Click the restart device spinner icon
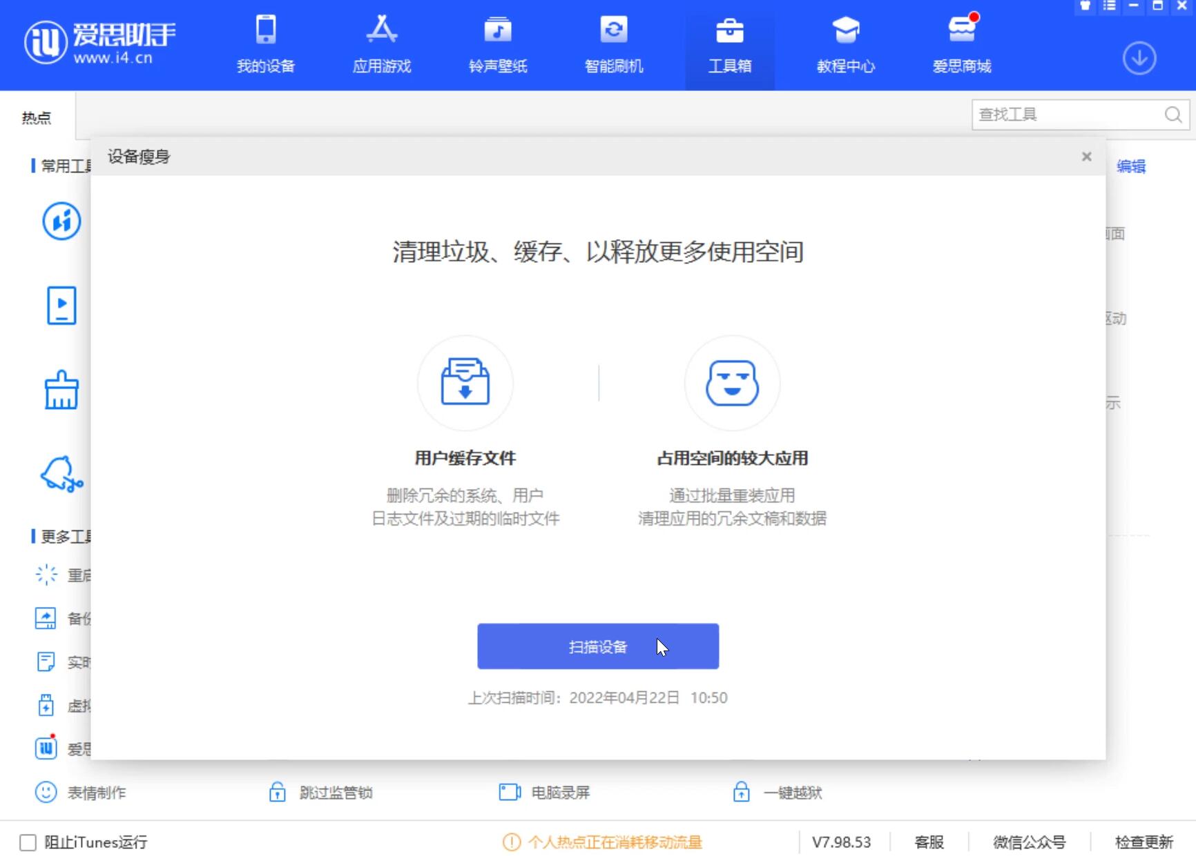This screenshot has width=1196, height=856. point(46,575)
